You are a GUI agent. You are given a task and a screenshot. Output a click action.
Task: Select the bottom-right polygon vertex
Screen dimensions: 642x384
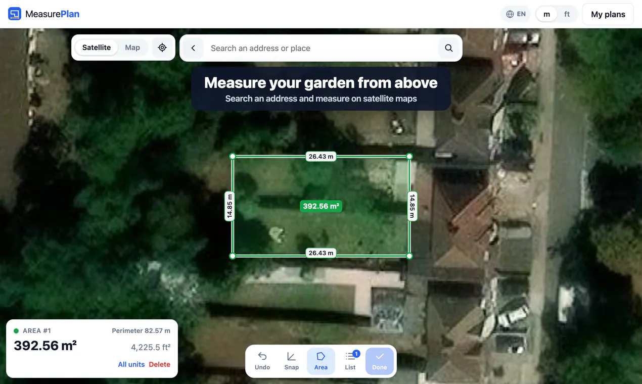[x=409, y=256]
